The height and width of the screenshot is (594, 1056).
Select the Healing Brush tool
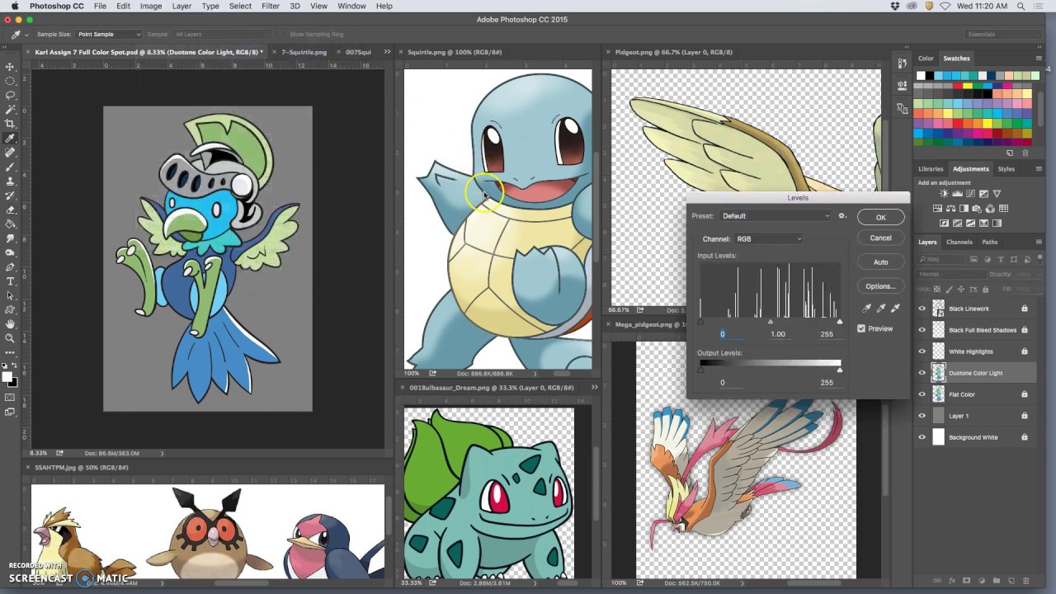pos(10,153)
